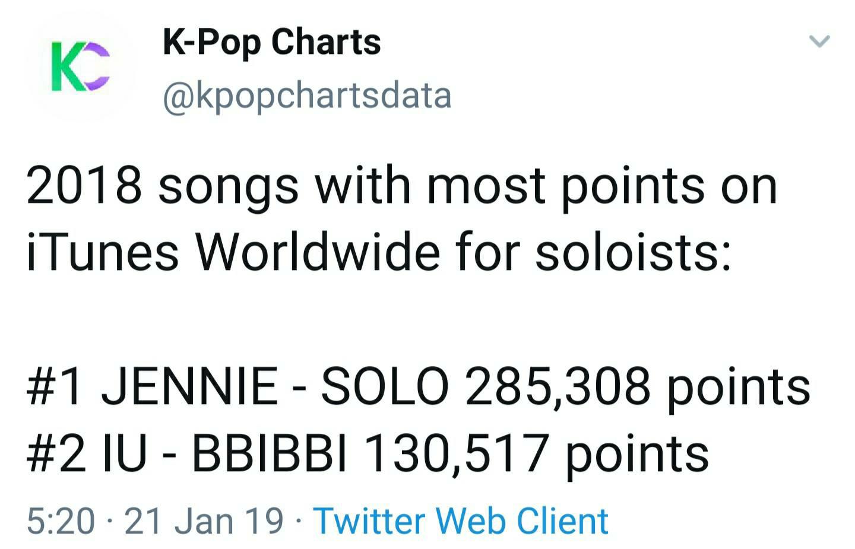Image resolution: width=855 pixels, height=549 pixels.
Task: Click the purple C shape in logo
Action: point(97,66)
